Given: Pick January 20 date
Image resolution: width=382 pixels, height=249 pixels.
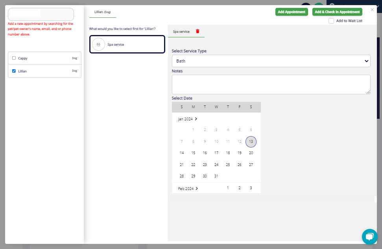Looking at the screenshot, I should 251,153.
